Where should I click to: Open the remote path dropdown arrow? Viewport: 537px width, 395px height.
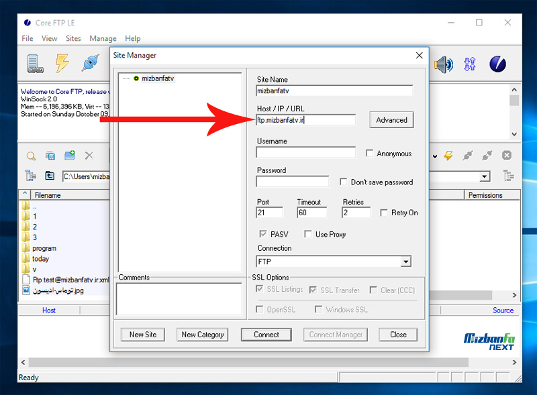[x=484, y=176]
